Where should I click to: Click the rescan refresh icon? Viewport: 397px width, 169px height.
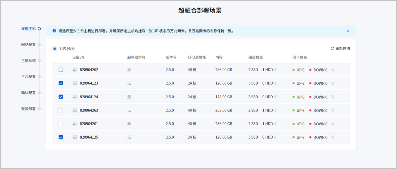(332, 49)
